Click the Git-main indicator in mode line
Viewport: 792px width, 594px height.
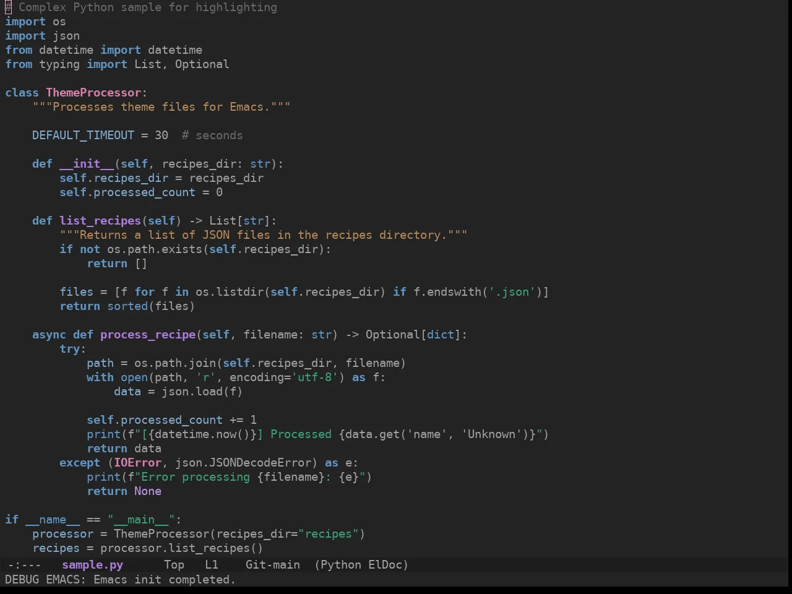tap(273, 565)
